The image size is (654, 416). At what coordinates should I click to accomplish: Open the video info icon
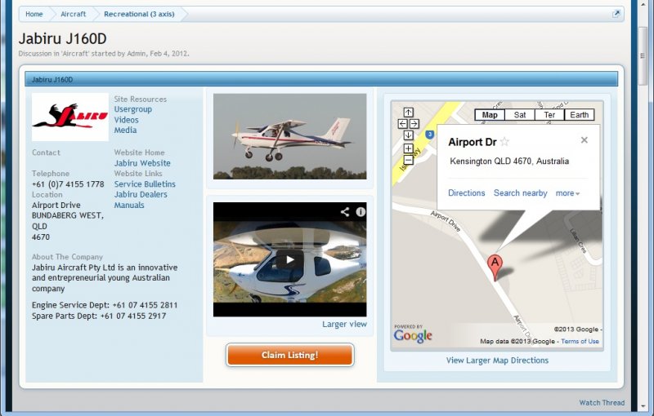coord(361,212)
